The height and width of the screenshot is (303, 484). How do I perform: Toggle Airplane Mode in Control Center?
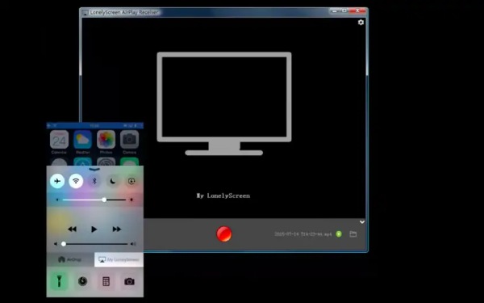57,181
